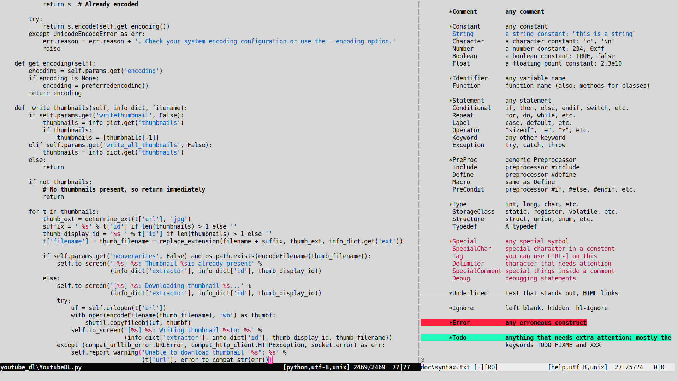Image resolution: width=678 pixels, height=381 pixels.
Task: Click 'shutil.copyfileobj(uf, thumbf)' line
Action: point(138,323)
